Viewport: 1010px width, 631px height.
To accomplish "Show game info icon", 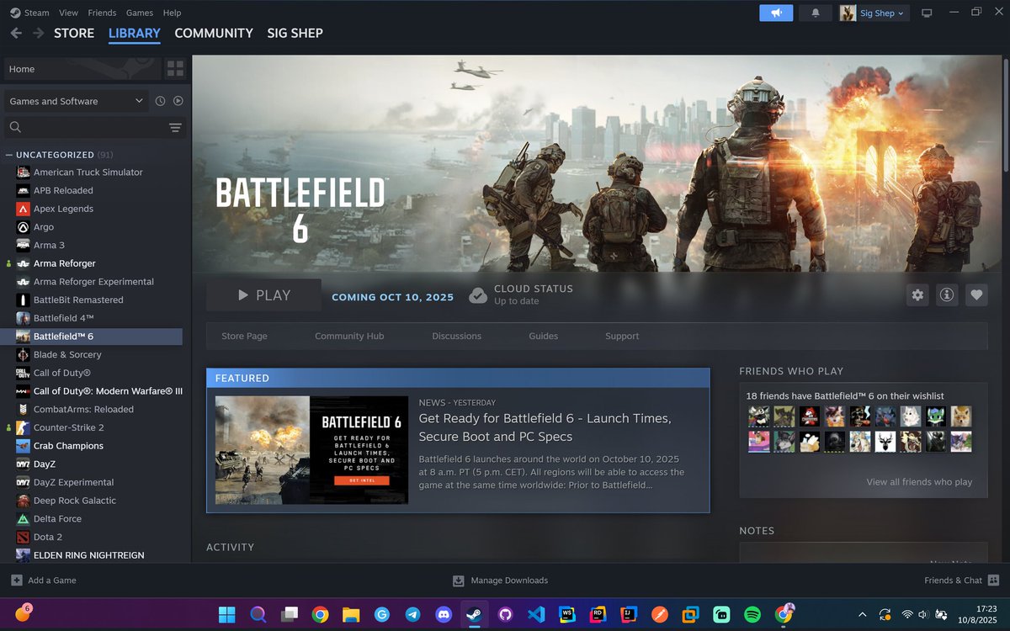I will point(947,295).
